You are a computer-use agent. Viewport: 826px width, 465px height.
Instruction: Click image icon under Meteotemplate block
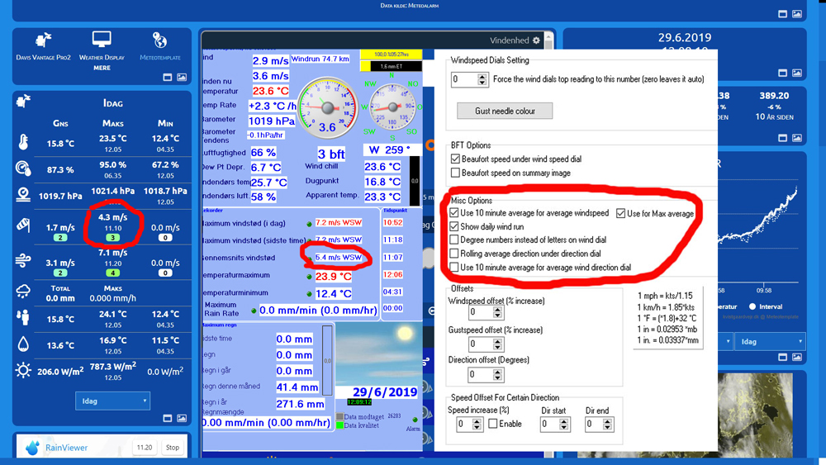[x=182, y=78]
